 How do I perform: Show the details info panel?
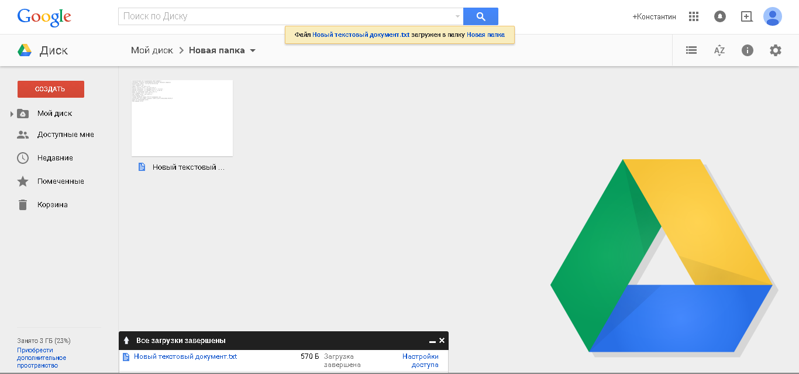pos(747,50)
